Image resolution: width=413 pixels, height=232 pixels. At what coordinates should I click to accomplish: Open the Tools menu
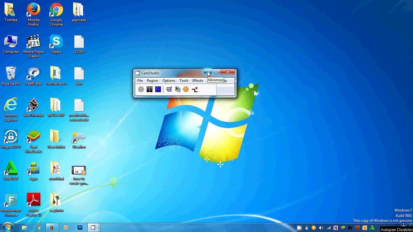coord(184,81)
